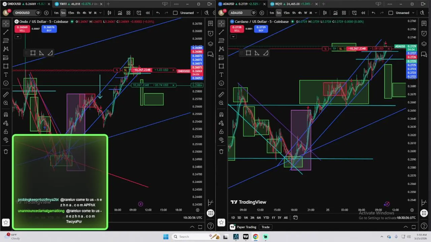Select the text tool in left window

(6, 75)
